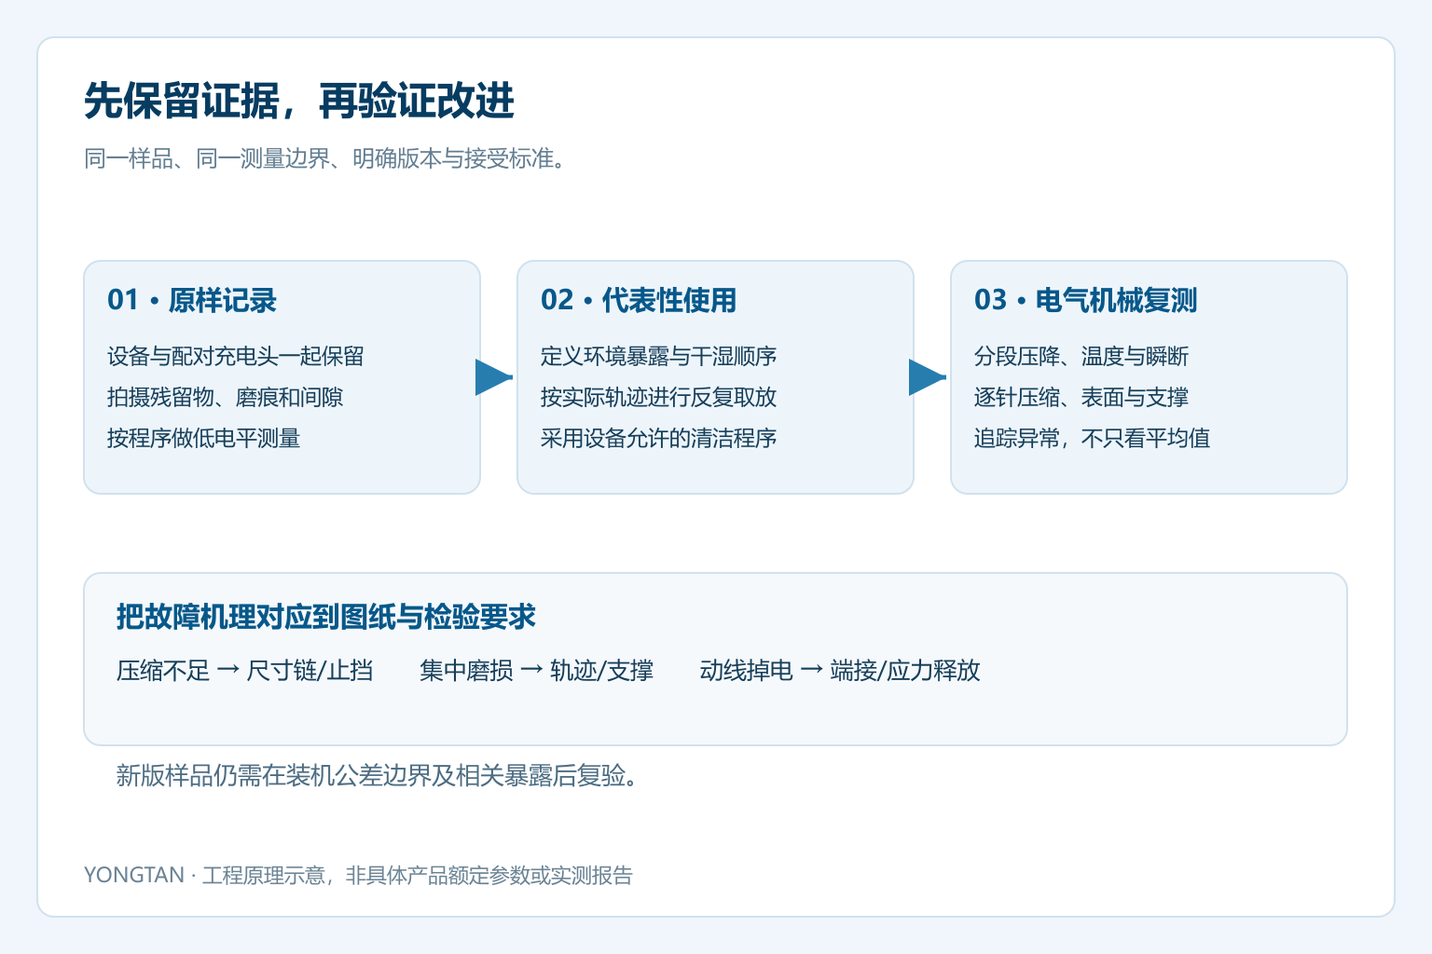Screen dimensions: 1432x954
Task: Click mapping 动线掉电 → 端接/应力释放
Action: [840, 671]
